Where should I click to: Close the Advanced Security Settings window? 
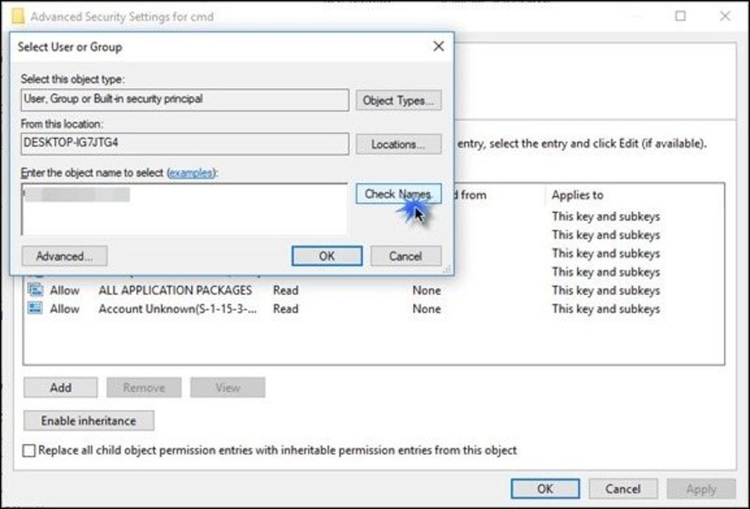coord(724,16)
